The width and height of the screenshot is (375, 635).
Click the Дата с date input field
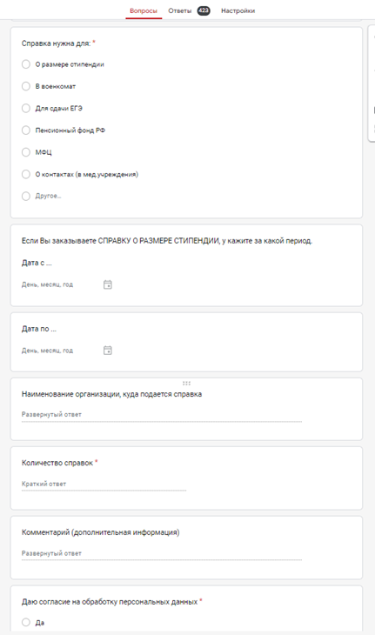(x=61, y=284)
